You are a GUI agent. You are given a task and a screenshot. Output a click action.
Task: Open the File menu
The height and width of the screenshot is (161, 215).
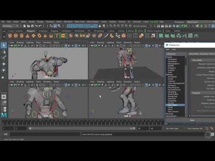coord(3,22)
